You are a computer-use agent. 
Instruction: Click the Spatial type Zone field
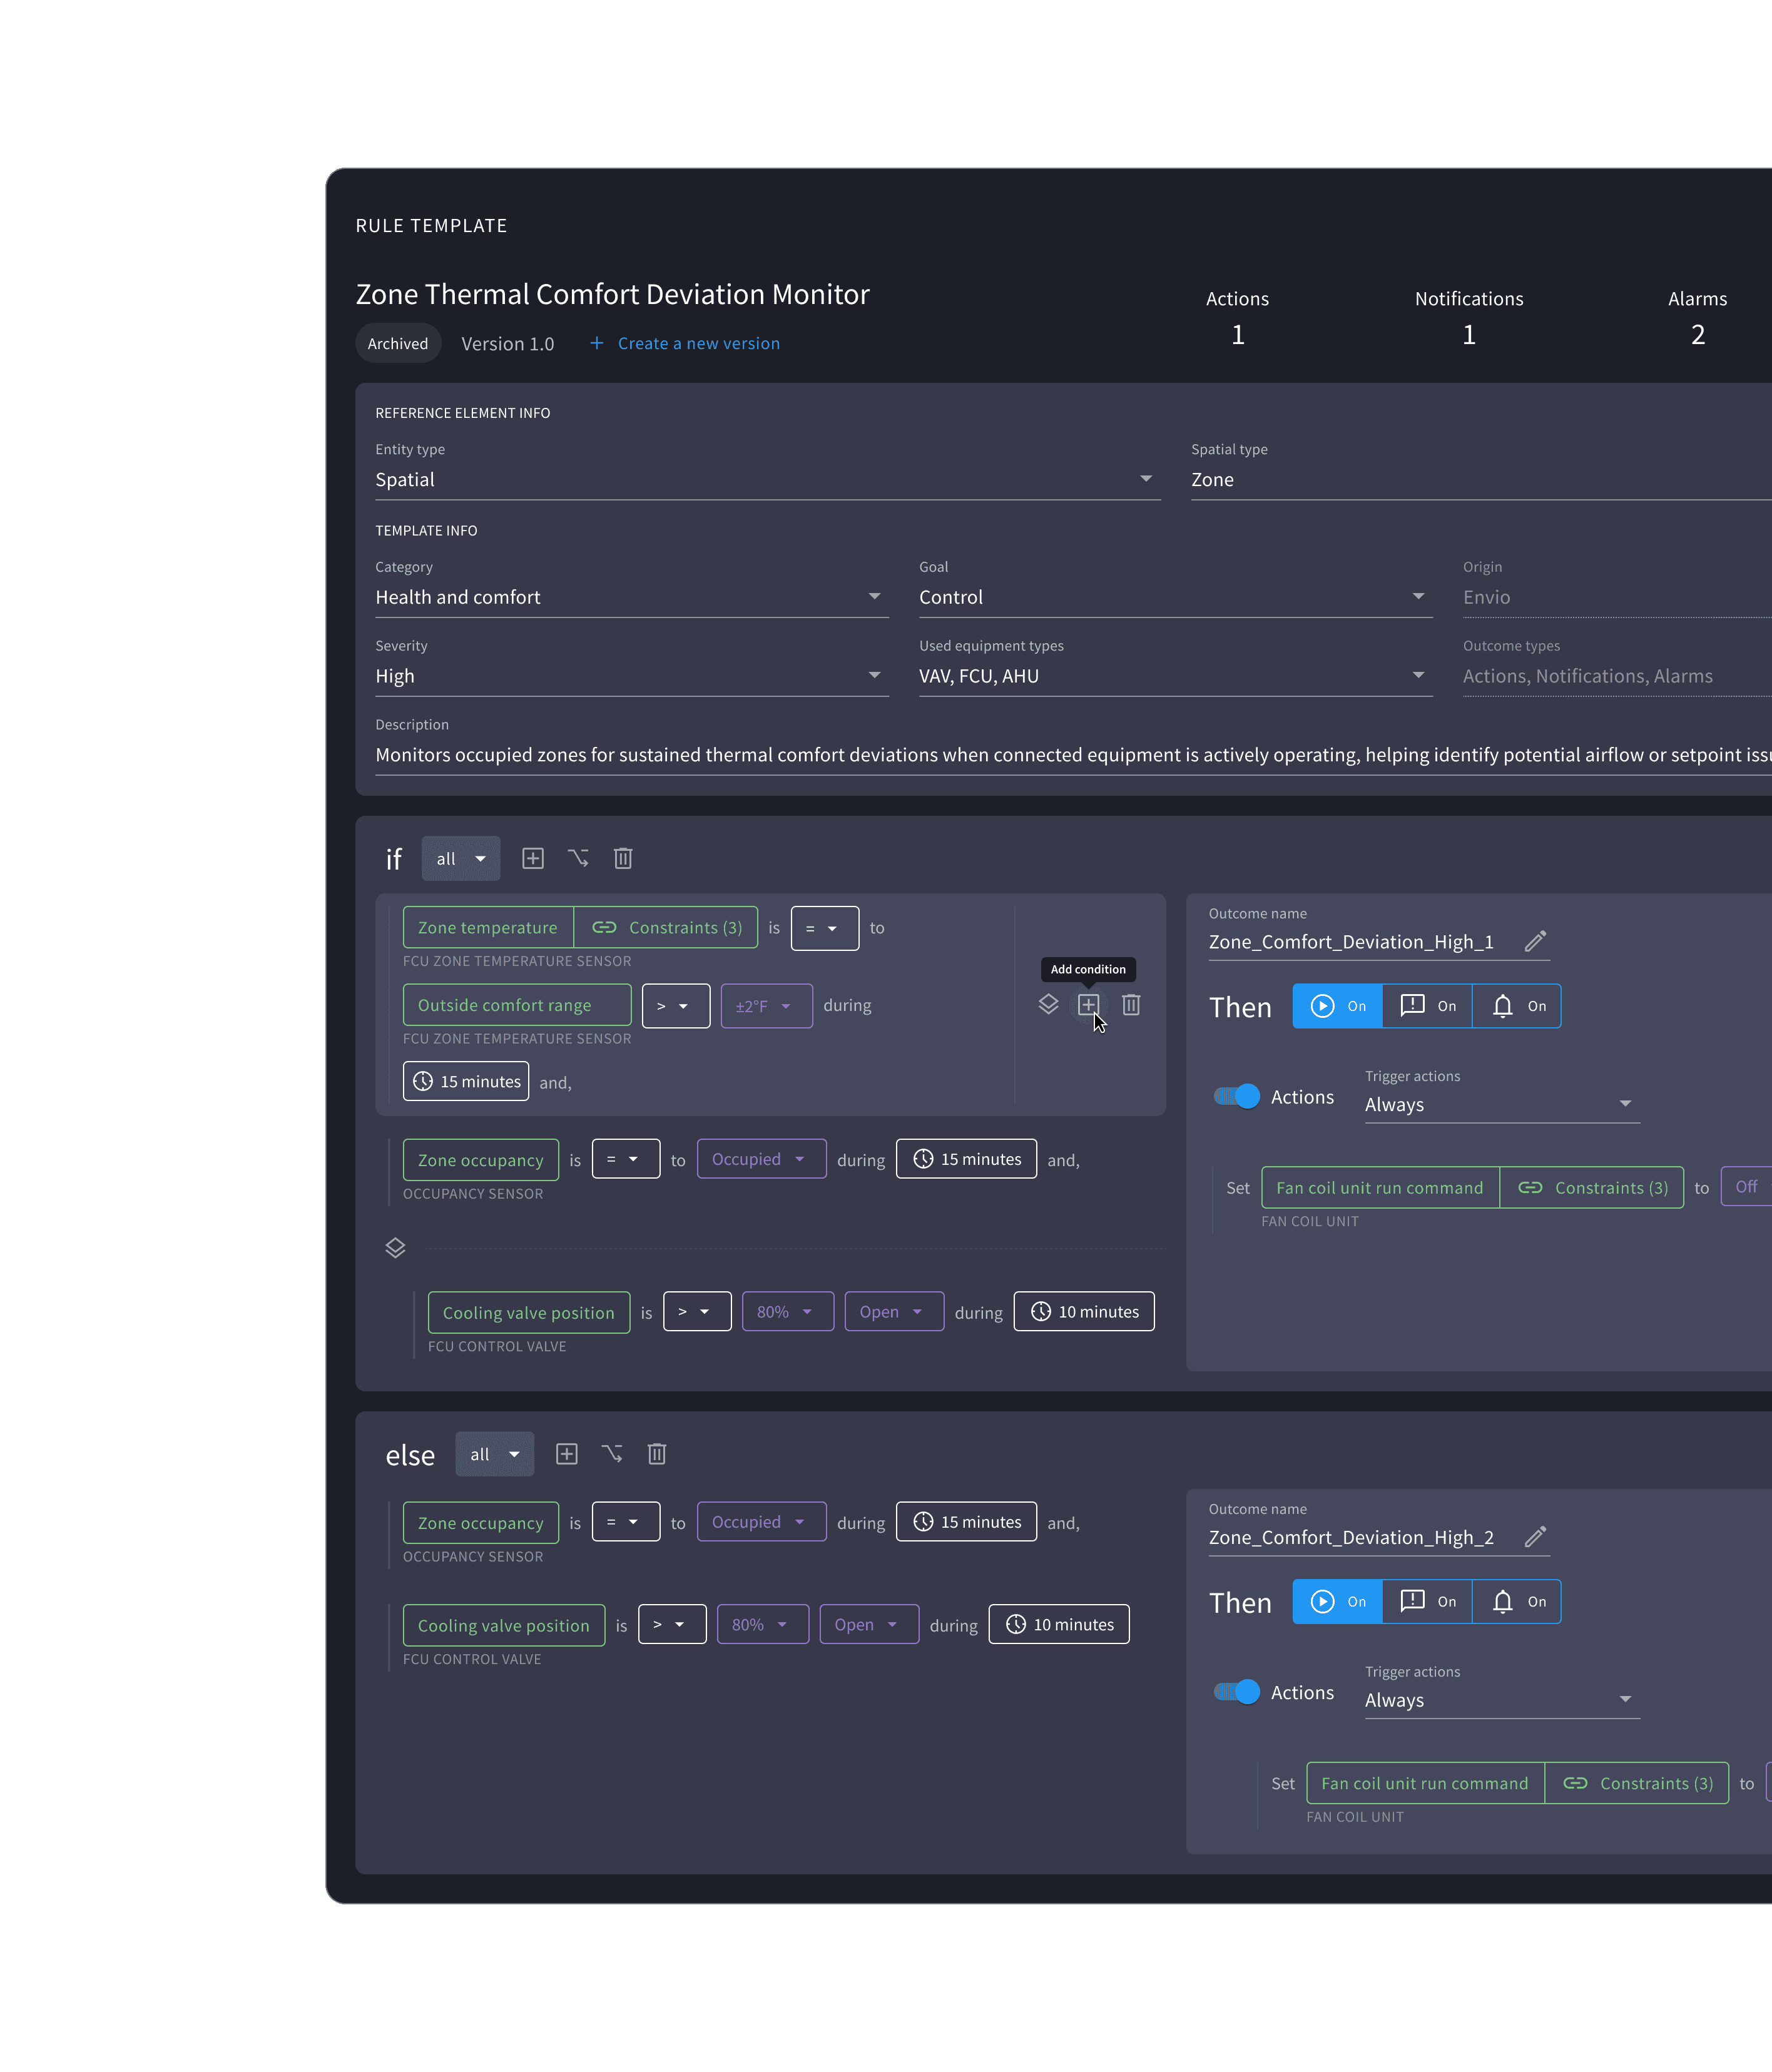1481,480
